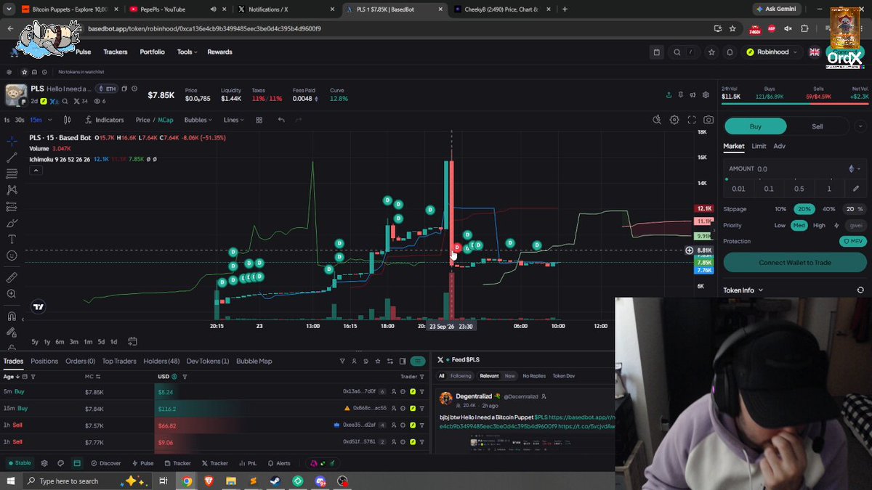The image size is (872, 490).
Task: Open the Indicators panel
Action: 105,120
